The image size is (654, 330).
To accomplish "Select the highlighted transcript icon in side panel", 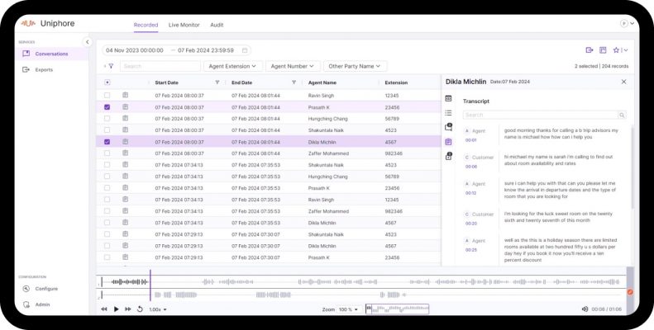I will pyautogui.click(x=448, y=142).
